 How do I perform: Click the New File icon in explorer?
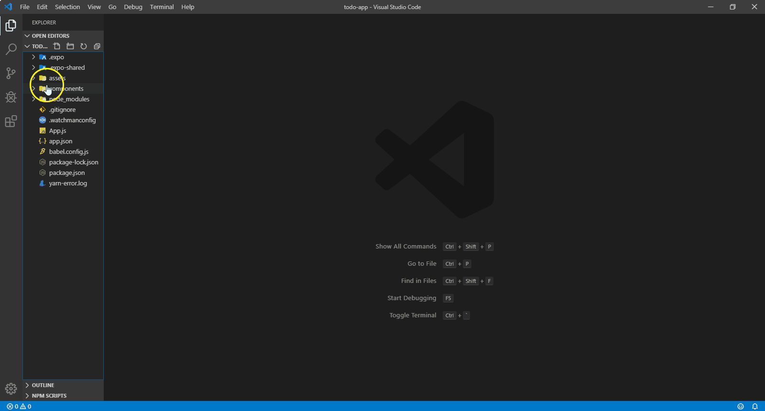(x=57, y=46)
